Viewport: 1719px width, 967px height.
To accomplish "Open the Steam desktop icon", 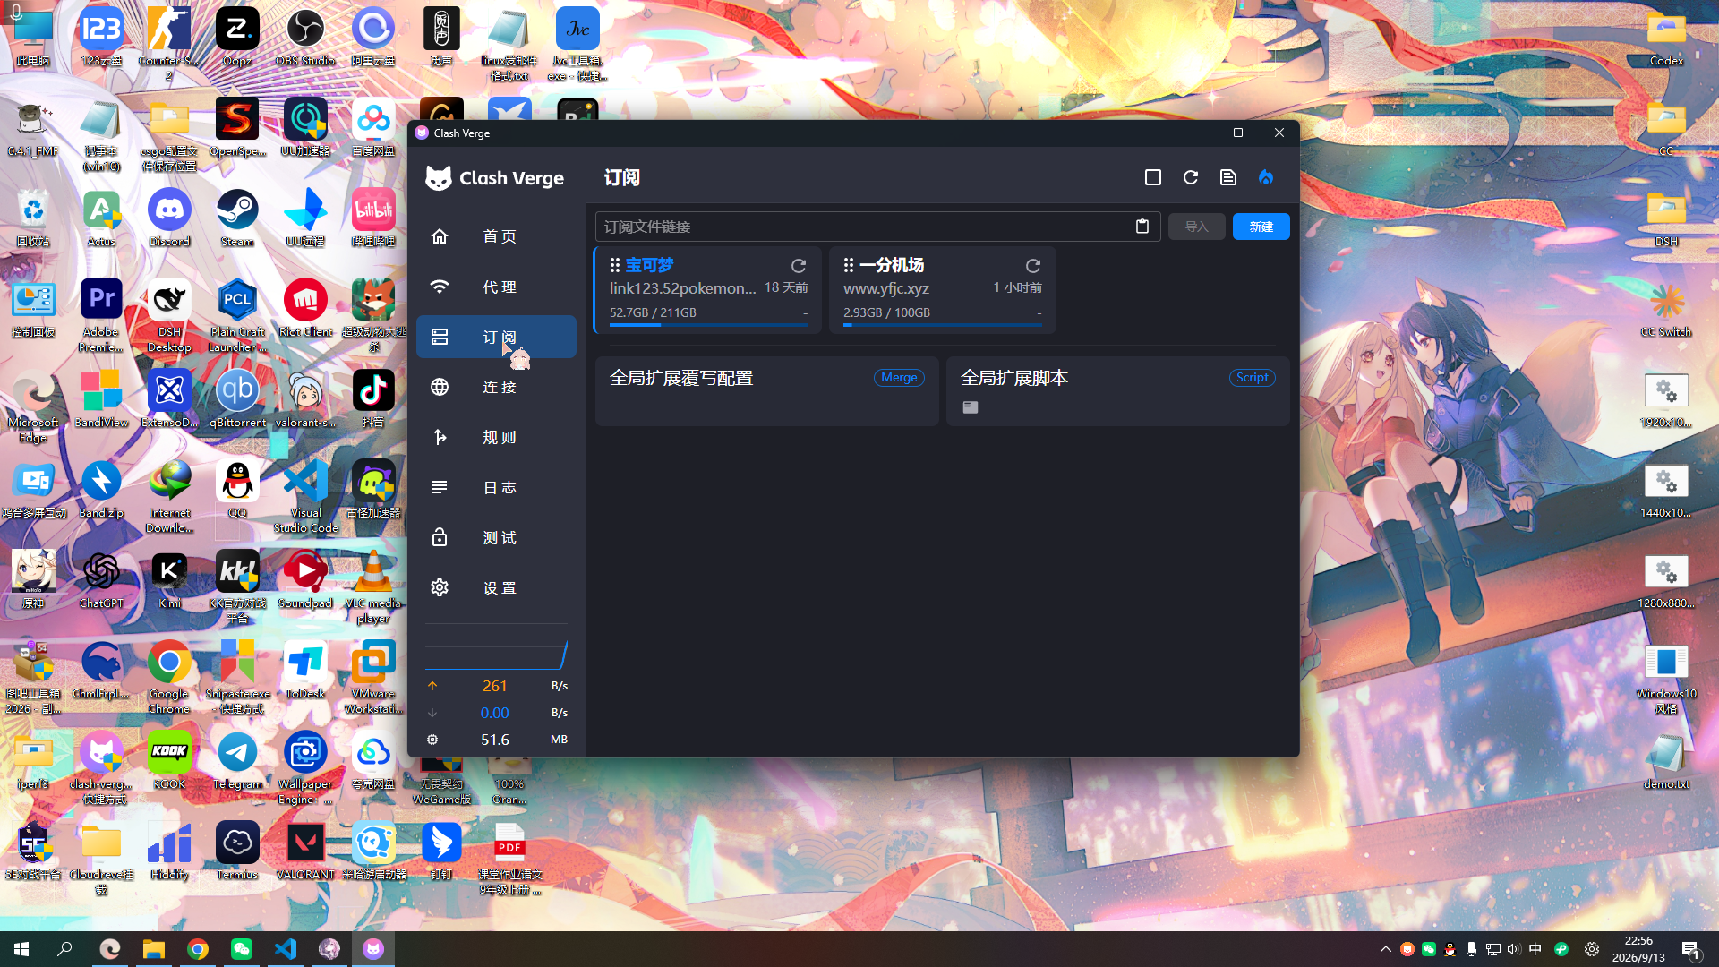I will point(237,218).
